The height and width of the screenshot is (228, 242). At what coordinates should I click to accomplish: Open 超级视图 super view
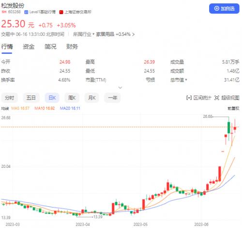tap(227, 98)
